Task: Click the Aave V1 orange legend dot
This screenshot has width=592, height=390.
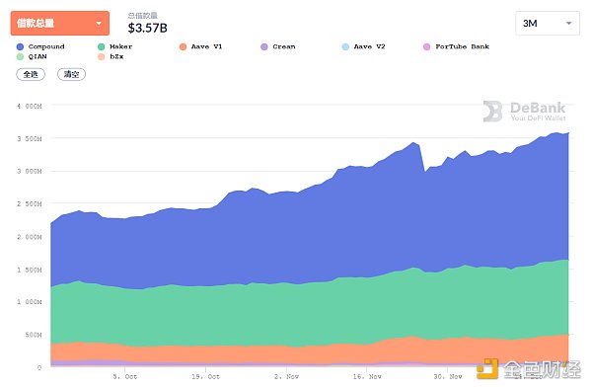Action: click(183, 46)
